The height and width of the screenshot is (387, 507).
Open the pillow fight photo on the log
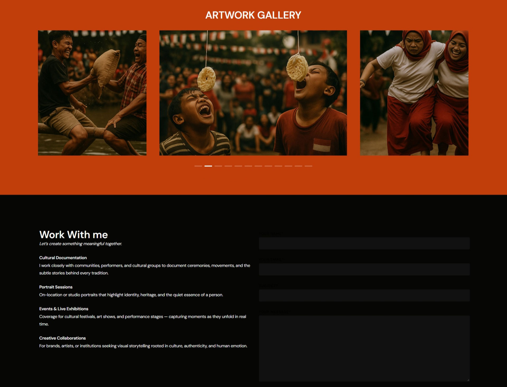[x=92, y=93]
